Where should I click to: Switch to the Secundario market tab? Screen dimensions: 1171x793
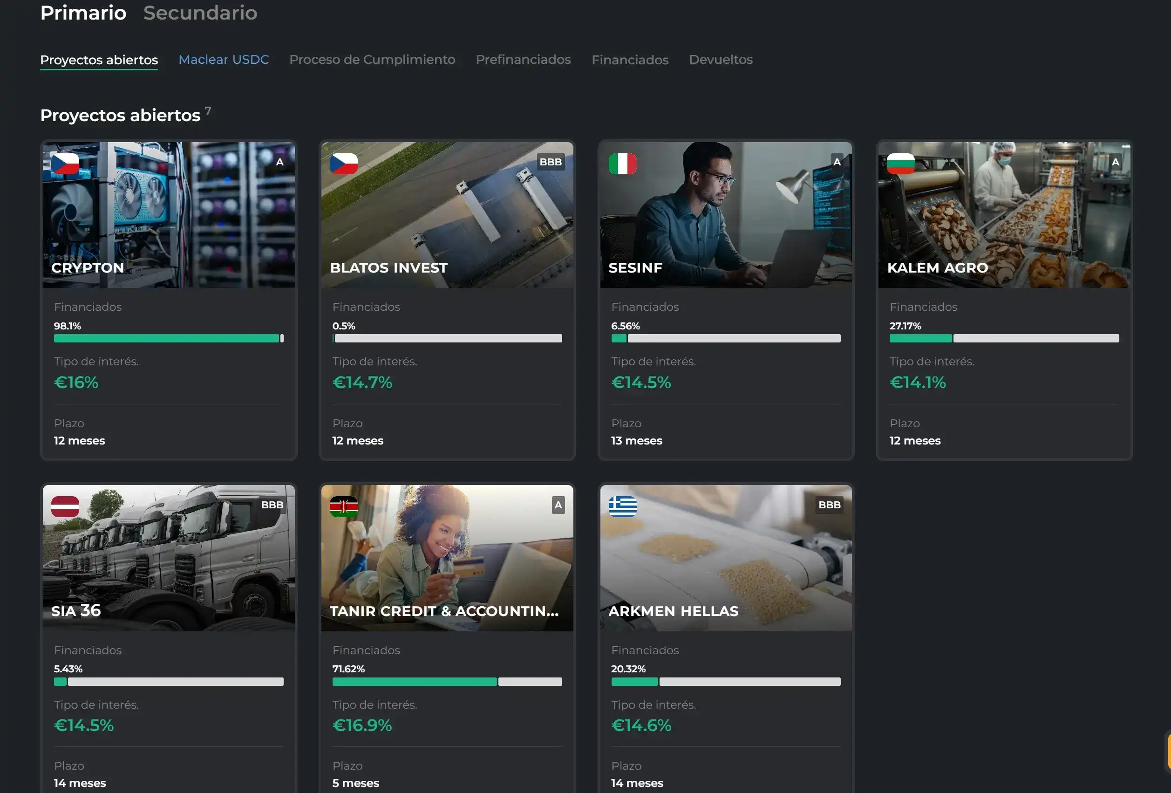point(200,13)
